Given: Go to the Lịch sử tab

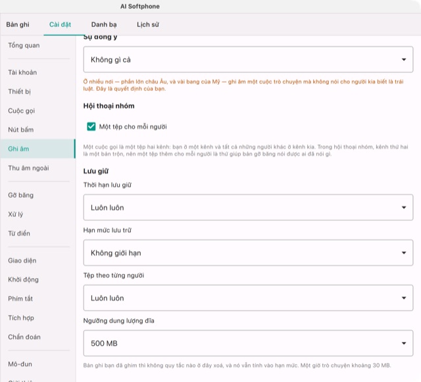Looking at the screenshot, I should [x=148, y=25].
